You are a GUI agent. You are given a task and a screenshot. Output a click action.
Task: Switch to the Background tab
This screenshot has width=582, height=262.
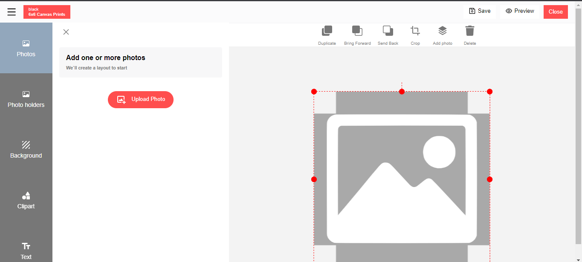(26, 150)
